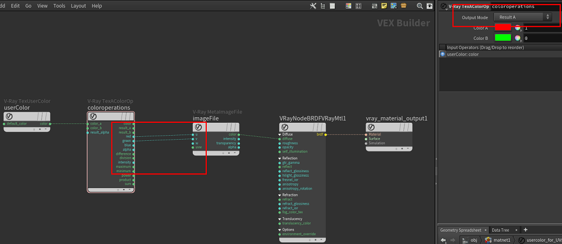Show the network as list rows icon

pos(332,6)
